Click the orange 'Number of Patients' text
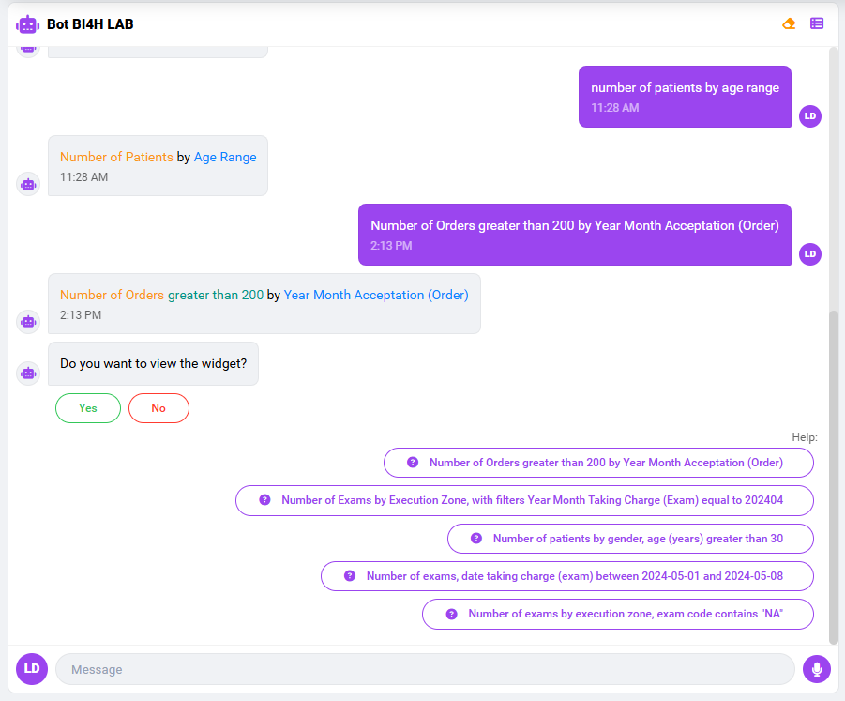This screenshot has width=845, height=701. 116,157
